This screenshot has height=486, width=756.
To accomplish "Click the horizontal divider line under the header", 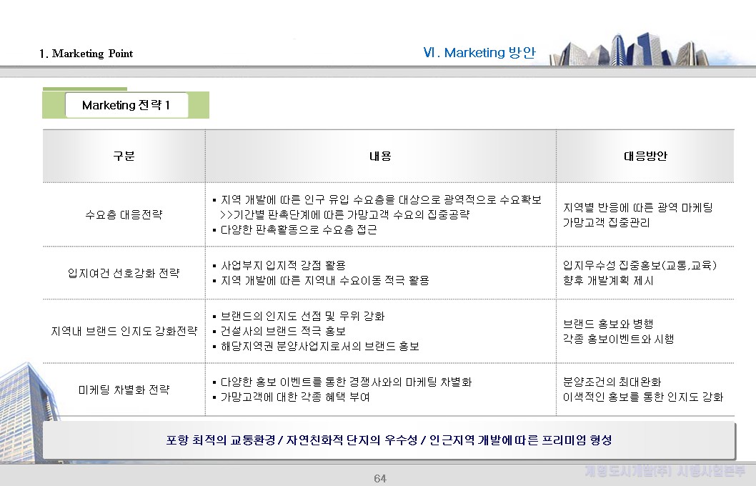I will [x=378, y=69].
